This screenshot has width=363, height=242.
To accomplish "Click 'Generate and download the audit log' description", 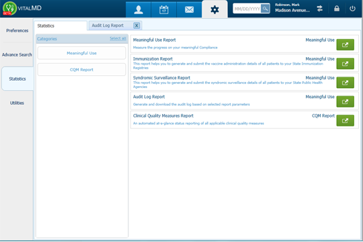I will coord(191,104).
